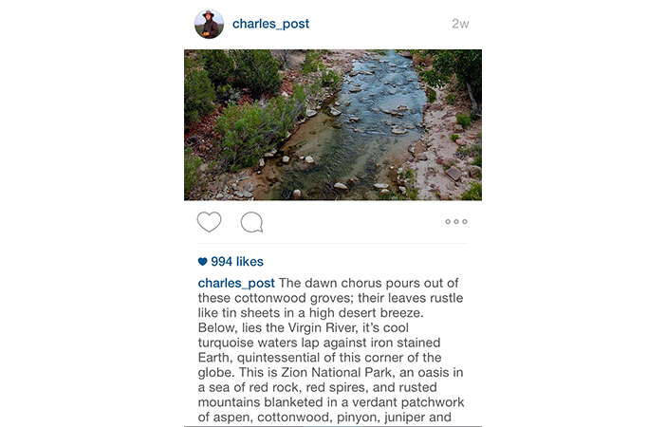The image size is (666, 427).
Task: Click the small blue heart beside likes count
Action: (x=202, y=262)
